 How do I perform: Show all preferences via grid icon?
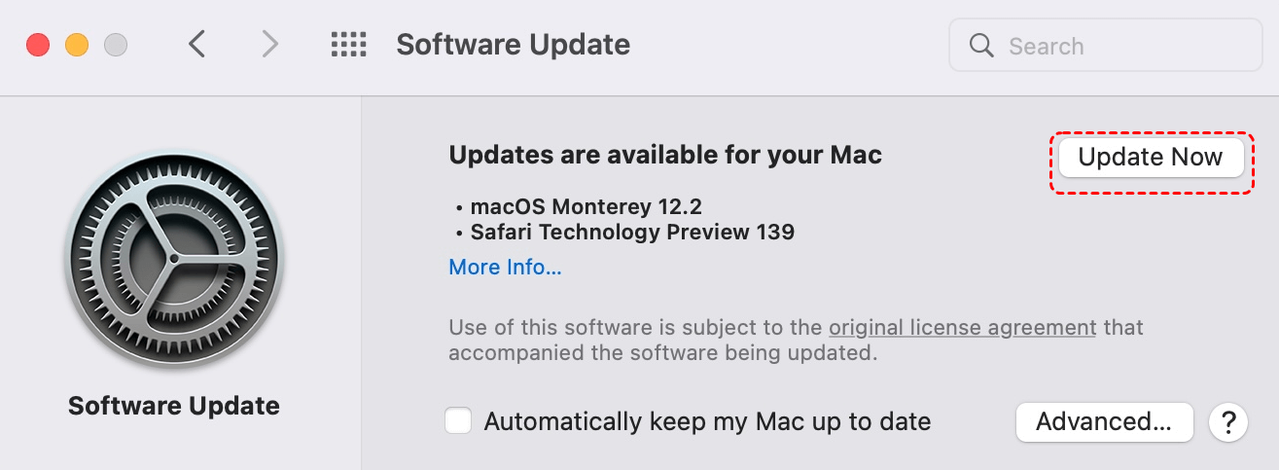click(x=348, y=45)
